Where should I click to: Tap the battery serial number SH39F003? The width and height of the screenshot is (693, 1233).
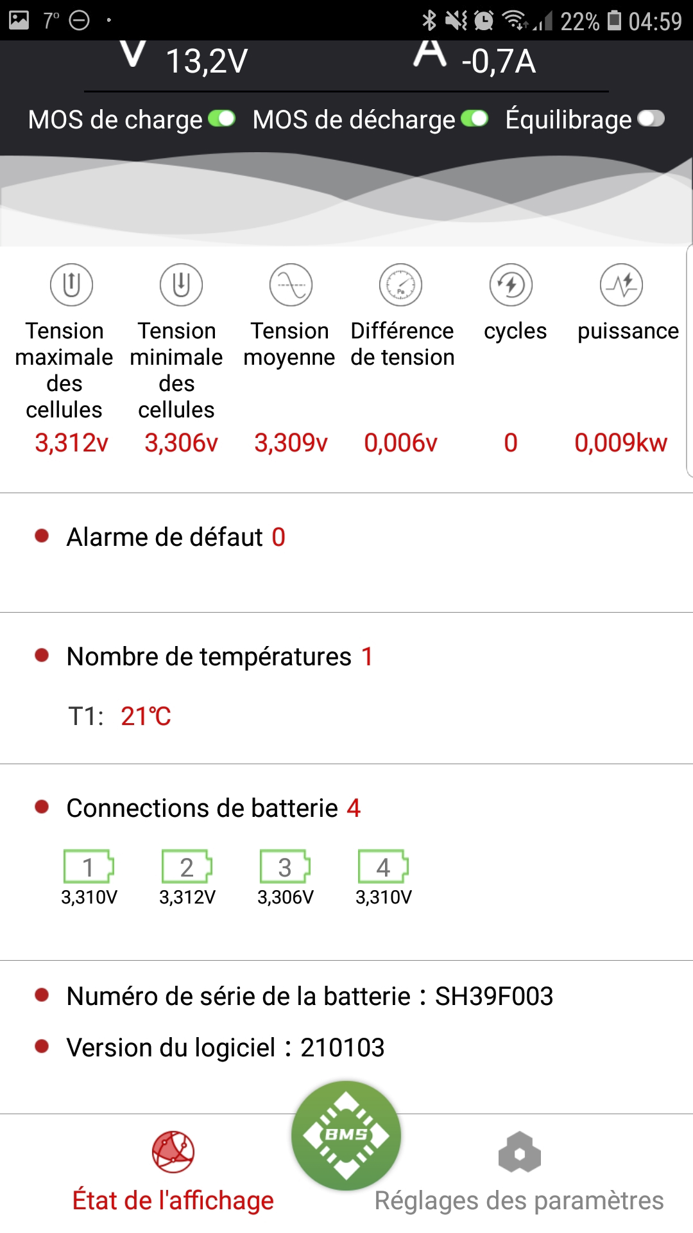[494, 996]
